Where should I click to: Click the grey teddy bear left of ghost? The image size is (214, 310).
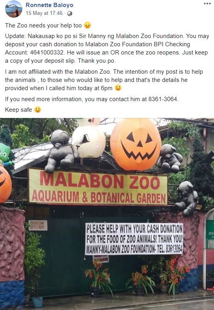(61, 150)
